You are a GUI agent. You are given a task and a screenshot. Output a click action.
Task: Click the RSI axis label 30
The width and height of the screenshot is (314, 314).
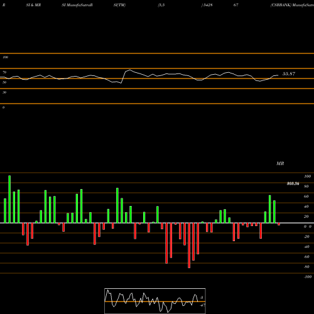pyautogui.click(x=4, y=92)
